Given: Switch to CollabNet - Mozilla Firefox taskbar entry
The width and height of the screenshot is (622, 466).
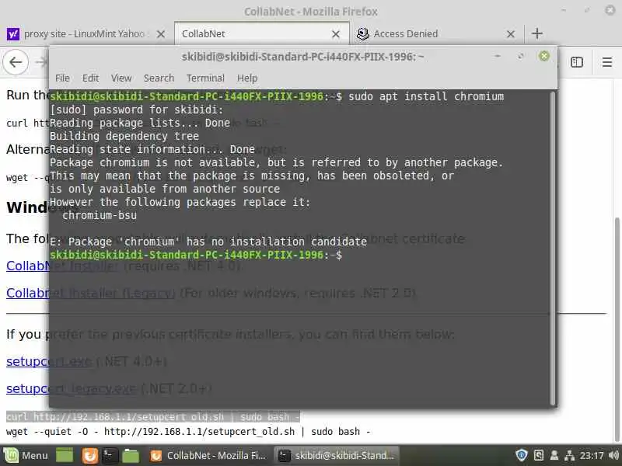Looking at the screenshot, I should 208,455.
